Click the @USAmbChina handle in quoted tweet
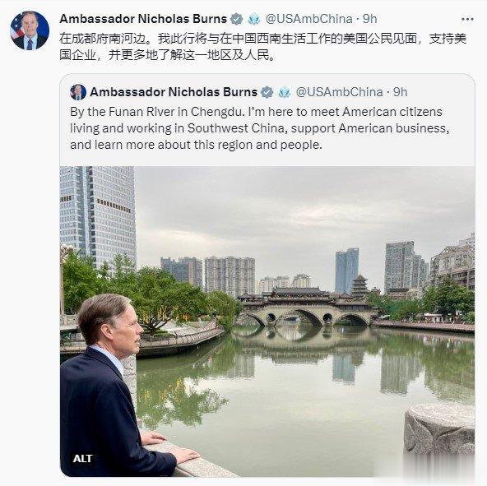This screenshot has width=487, height=486. 340,92
